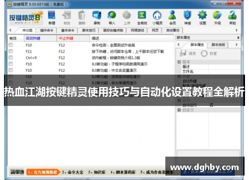The width and height of the screenshot is (249, 180).
Task: Open link 4、脚本源码库
Action: tap(123, 172)
